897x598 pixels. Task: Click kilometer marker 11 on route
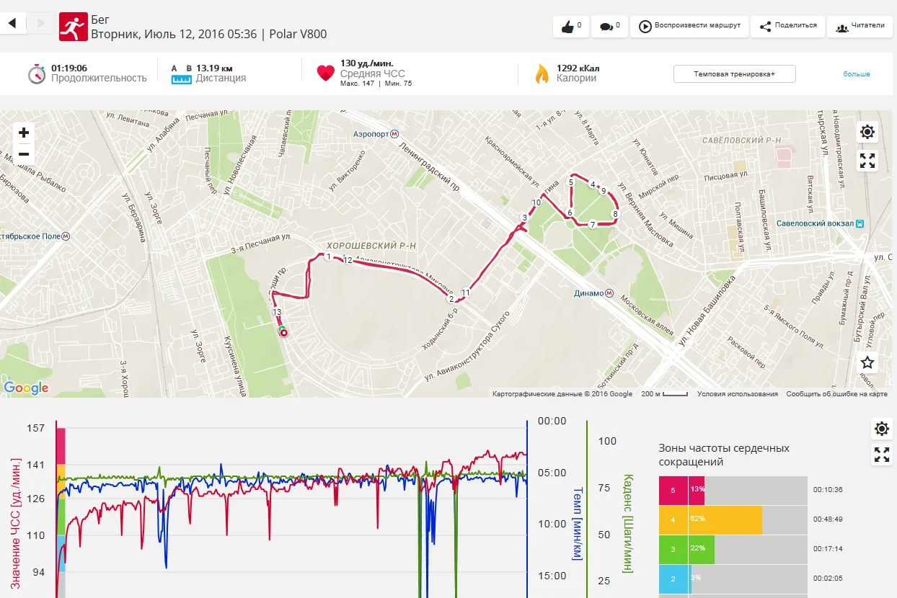[466, 293]
